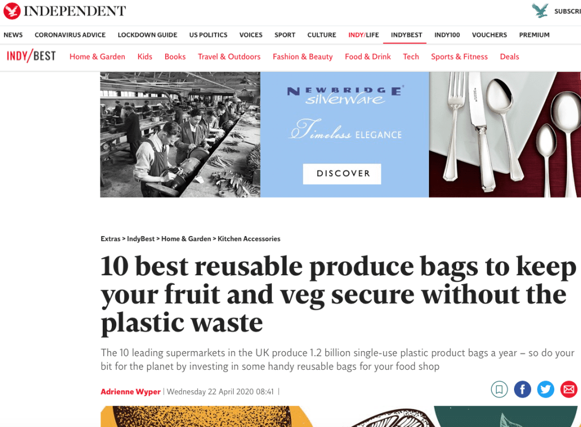This screenshot has width=581, height=427.
Task: Click the Independent eagle logo icon
Action: coord(12,11)
